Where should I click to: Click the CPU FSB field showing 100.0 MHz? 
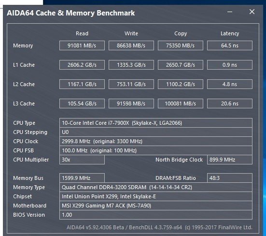point(156,150)
